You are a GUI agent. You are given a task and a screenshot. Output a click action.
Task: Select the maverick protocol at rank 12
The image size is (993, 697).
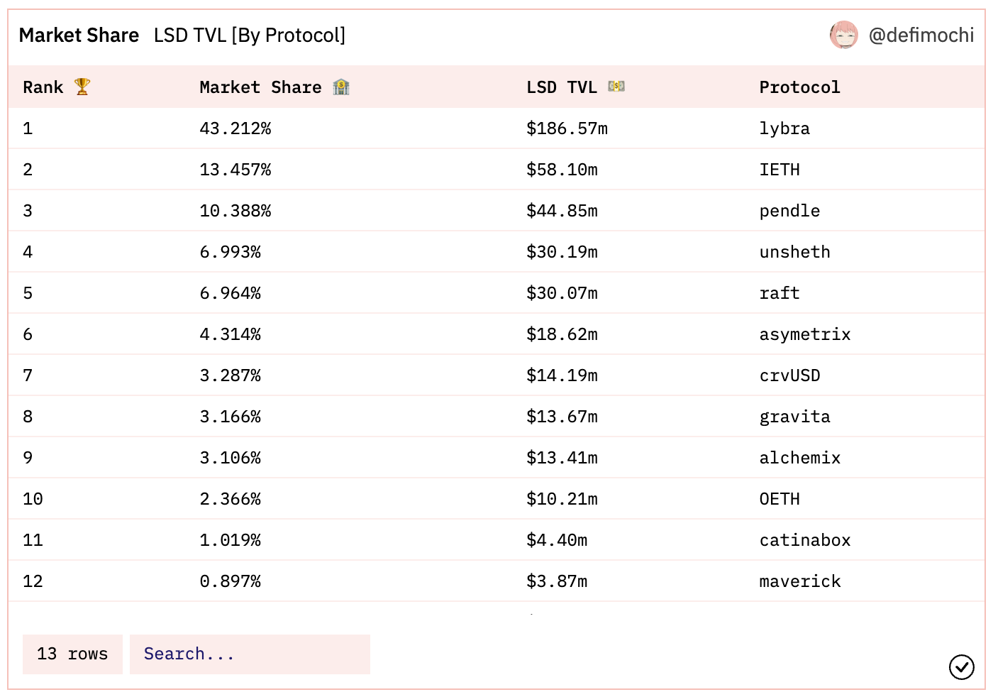pos(799,581)
